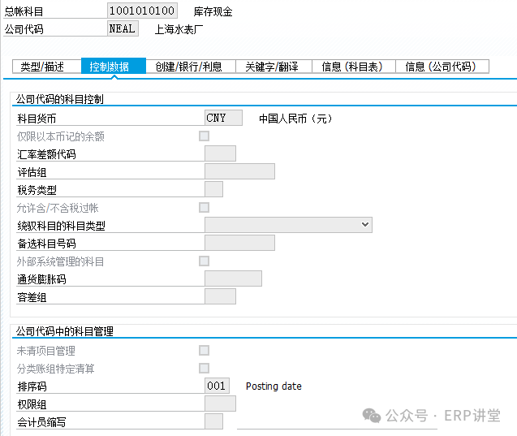517x436 pixels.
Task: Enable the 未清项目管理 checkbox
Action: coord(204,351)
